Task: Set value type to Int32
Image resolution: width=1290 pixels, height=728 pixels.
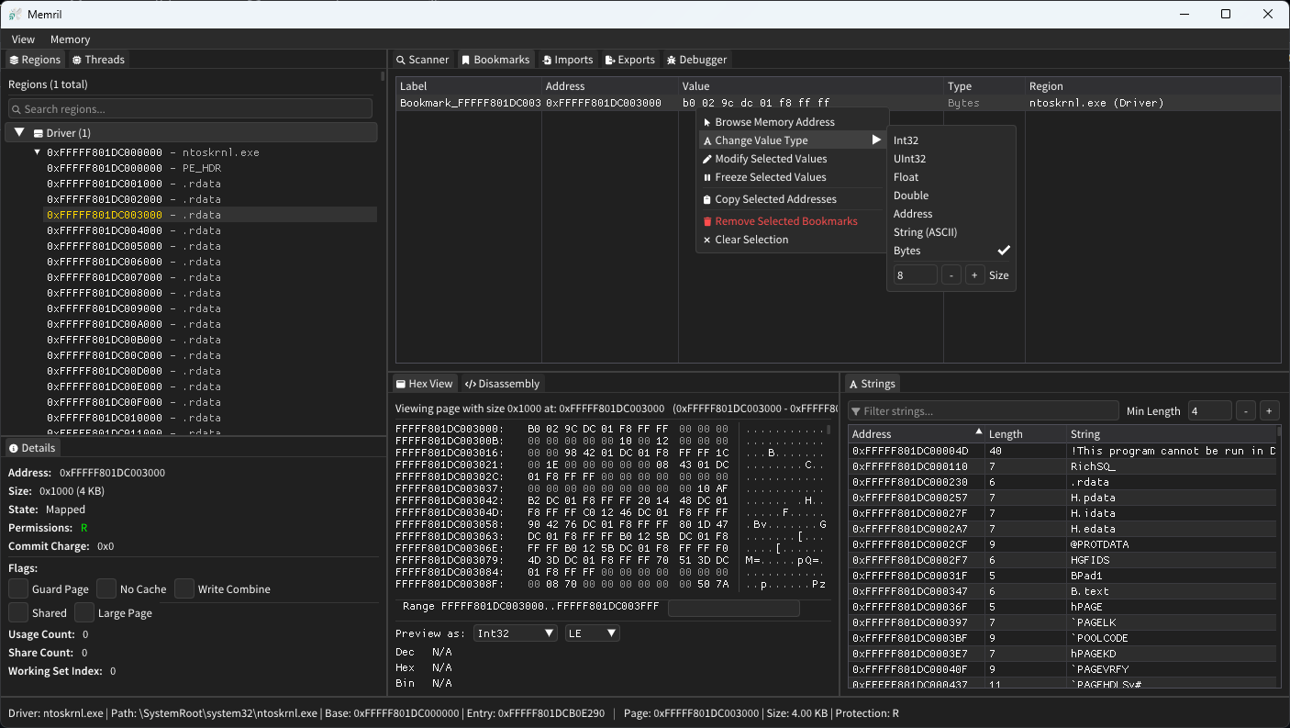Action: (951, 140)
